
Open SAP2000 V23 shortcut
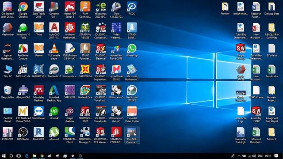click(x=38, y=71)
